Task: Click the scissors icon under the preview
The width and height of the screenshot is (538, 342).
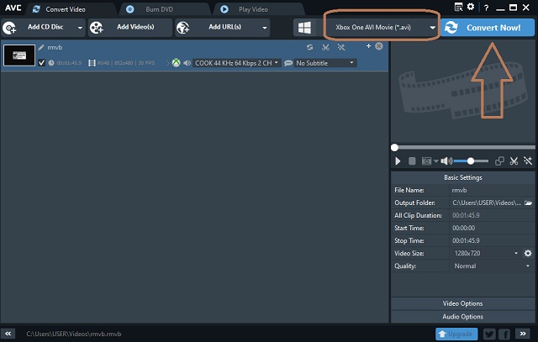Action: click(514, 160)
